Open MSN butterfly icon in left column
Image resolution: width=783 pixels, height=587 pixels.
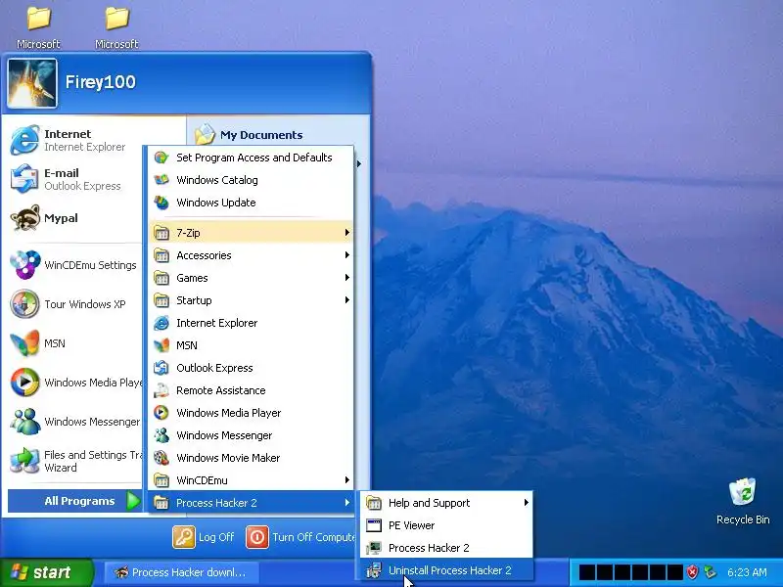(x=25, y=343)
